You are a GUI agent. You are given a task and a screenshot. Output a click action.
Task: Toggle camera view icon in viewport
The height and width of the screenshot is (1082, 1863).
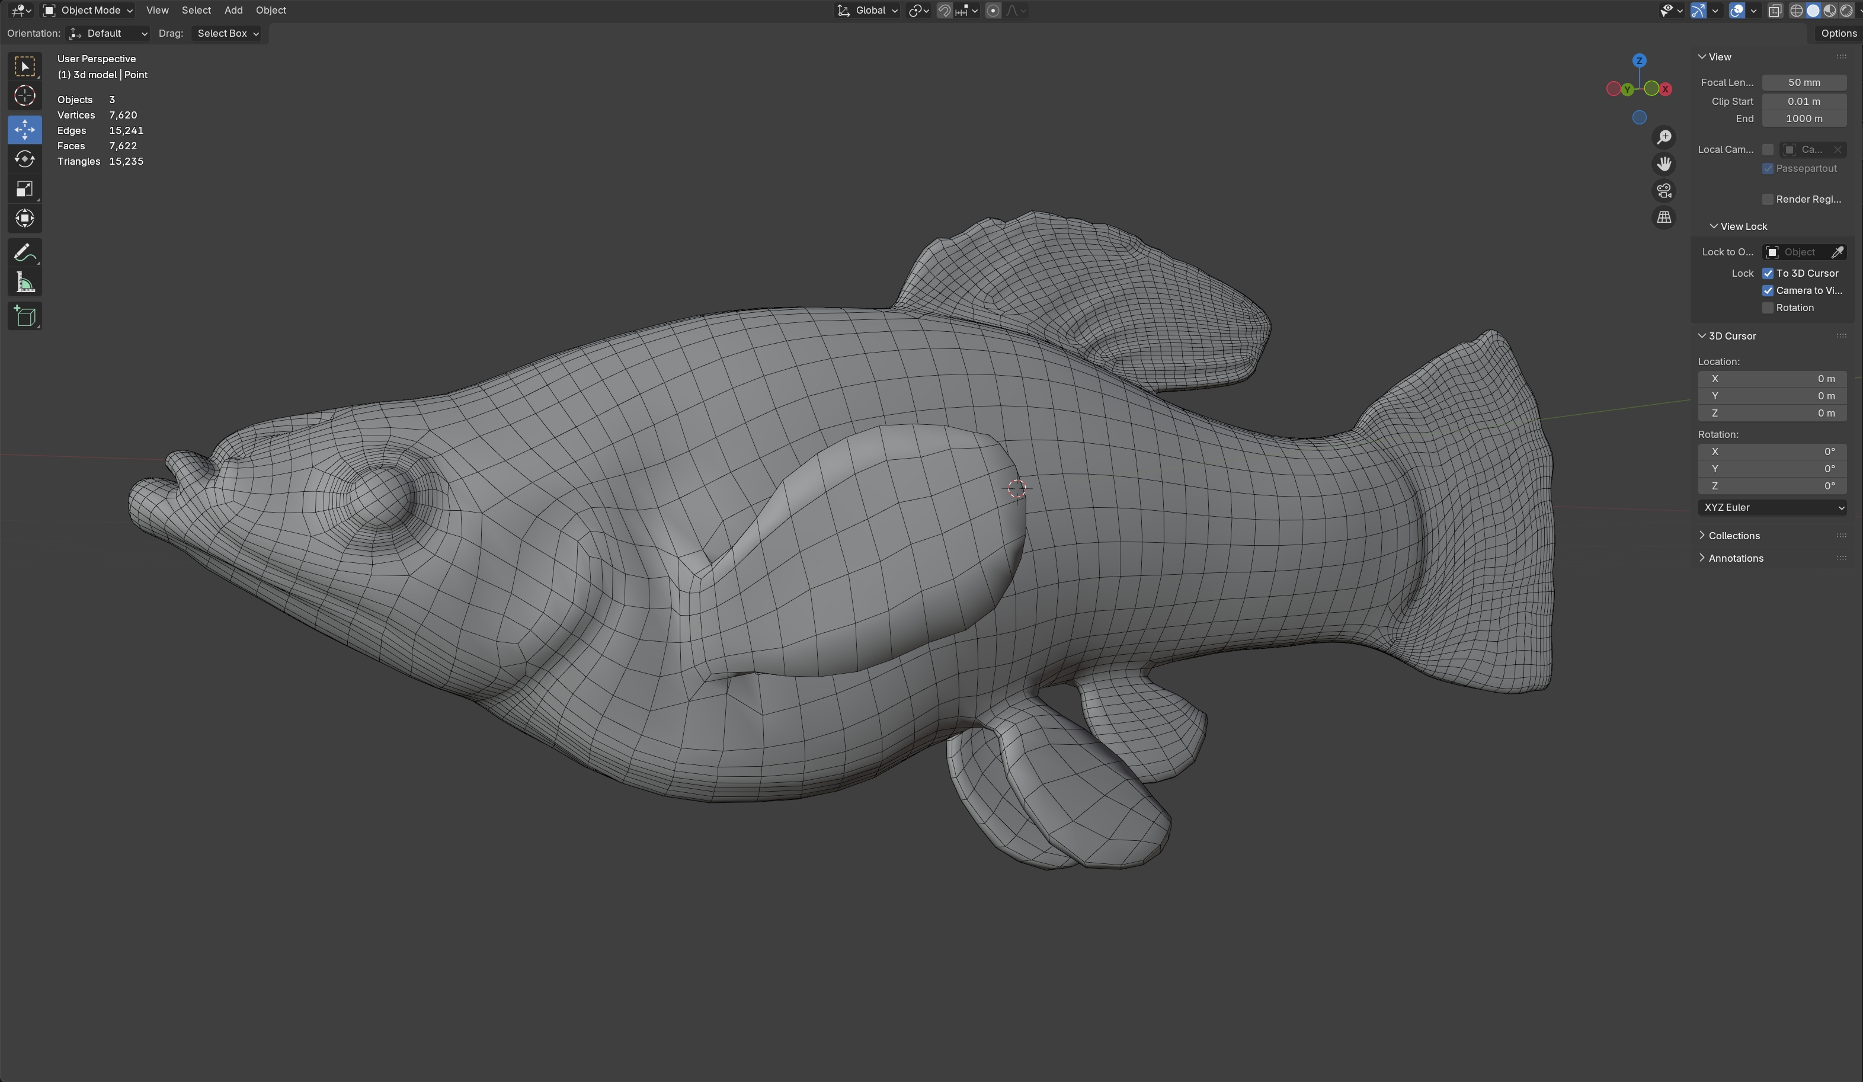1663,191
